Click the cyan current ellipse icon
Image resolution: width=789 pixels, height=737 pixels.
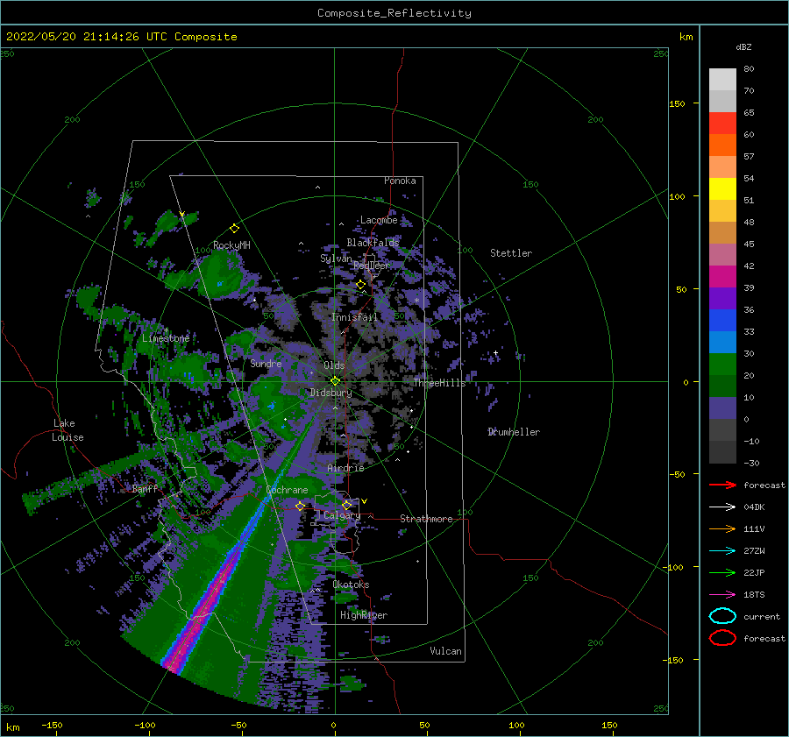pyautogui.click(x=722, y=616)
